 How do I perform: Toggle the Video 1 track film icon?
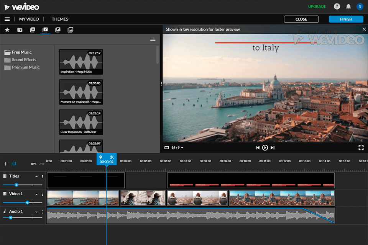pos(5,194)
